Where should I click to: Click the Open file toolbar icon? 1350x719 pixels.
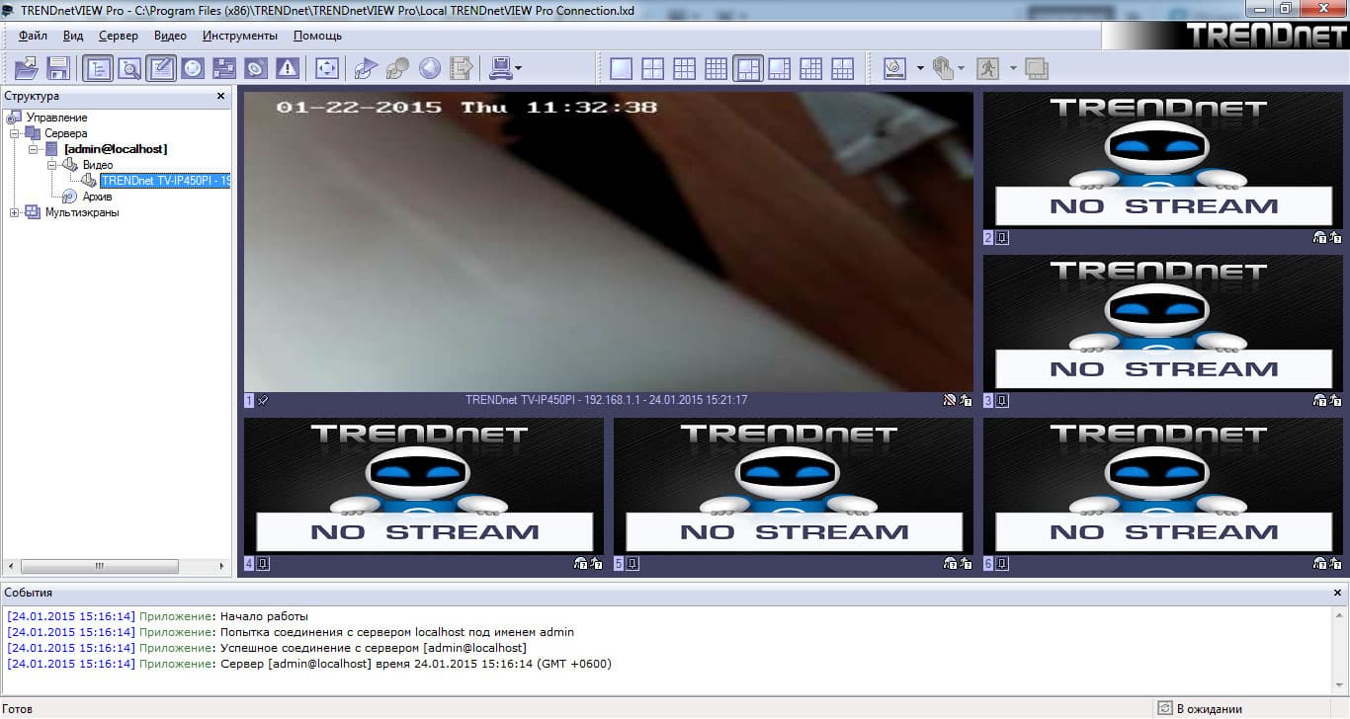pos(27,68)
